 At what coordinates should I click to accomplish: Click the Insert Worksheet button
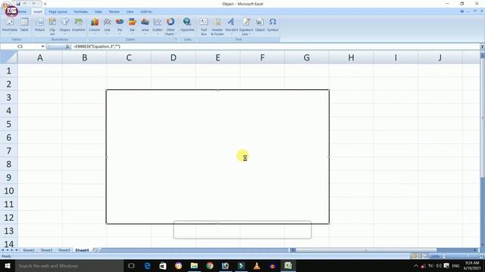coord(95,250)
